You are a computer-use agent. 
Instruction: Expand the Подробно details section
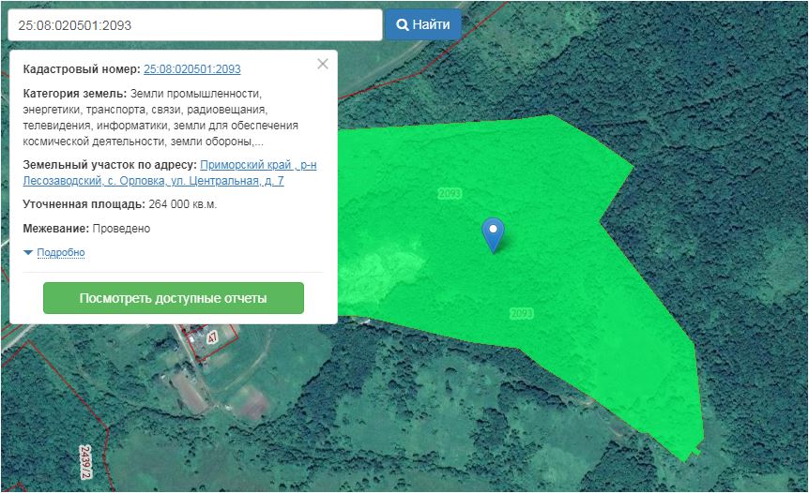point(61,252)
